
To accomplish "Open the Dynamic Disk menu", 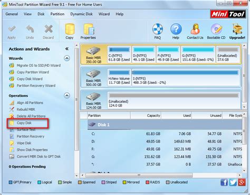I will pos(81,14).
